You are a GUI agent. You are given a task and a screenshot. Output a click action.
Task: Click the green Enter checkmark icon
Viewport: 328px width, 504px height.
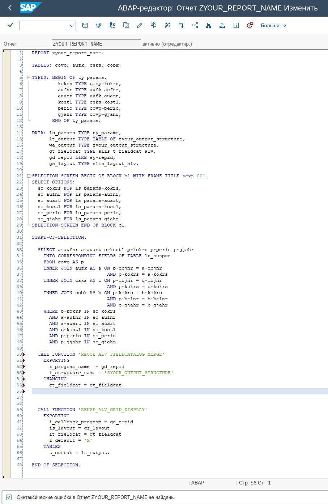[x=10, y=25]
